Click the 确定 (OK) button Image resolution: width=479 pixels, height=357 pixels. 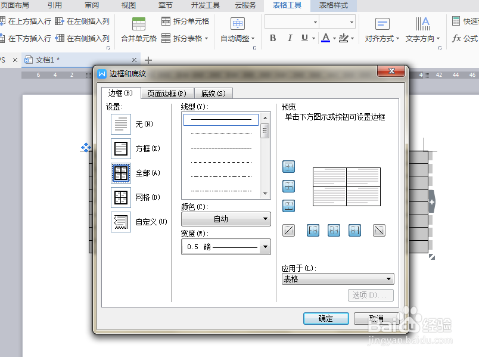coord(325,318)
